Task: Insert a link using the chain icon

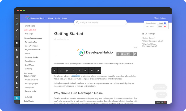Action: [67, 70]
